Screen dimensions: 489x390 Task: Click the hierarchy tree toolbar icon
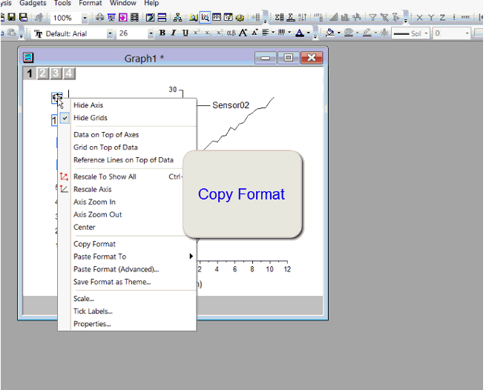177,17
